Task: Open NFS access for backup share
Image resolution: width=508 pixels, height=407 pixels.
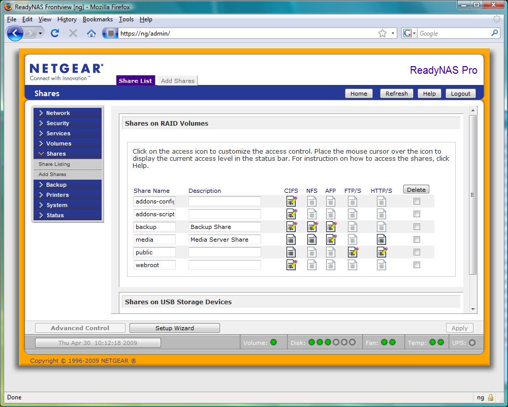Action: coord(312,227)
